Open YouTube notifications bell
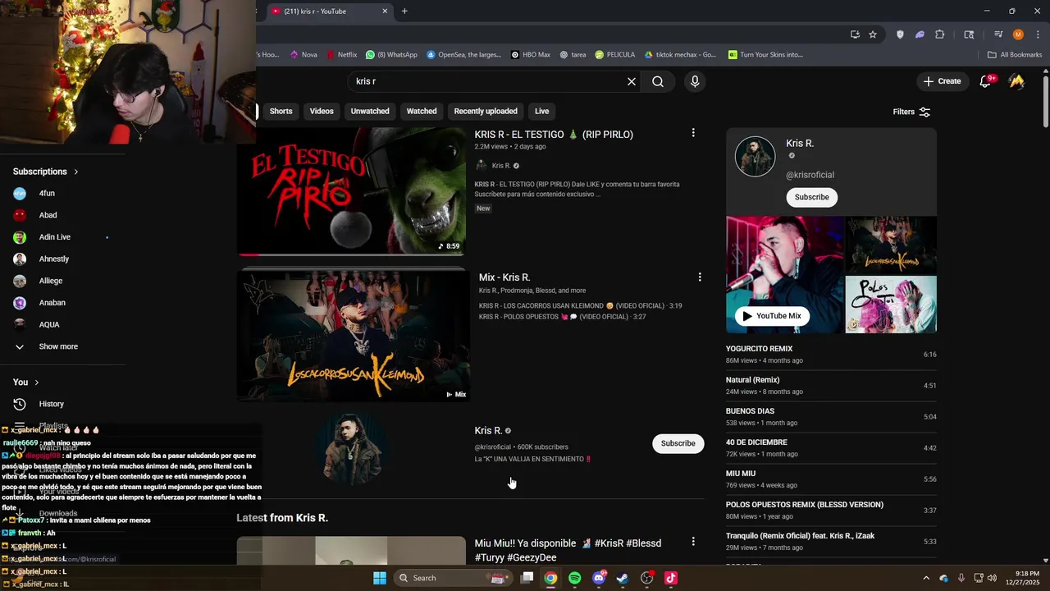The width and height of the screenshot is (1050, 591). [x=986, y=81]
